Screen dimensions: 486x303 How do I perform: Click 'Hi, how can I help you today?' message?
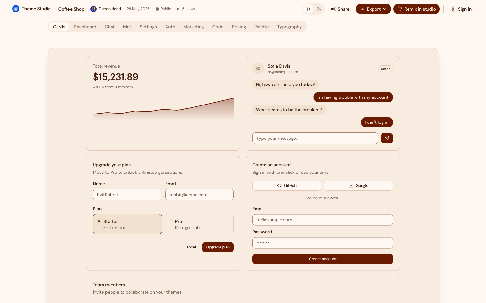(285, 84)
